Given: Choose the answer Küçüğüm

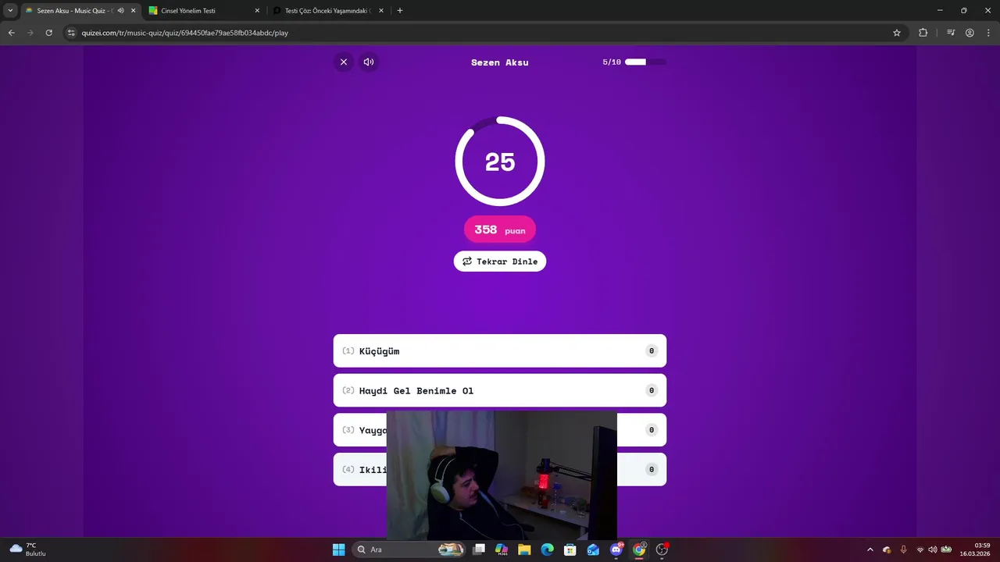Looking at the screenshot, I should coord(500,350).
